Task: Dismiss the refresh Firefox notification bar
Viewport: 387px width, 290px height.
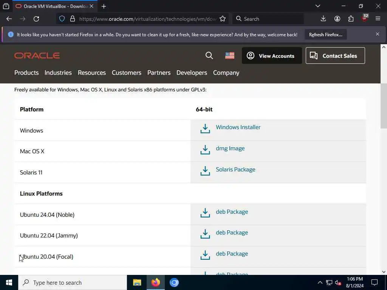Action: (x=378, y=34)
